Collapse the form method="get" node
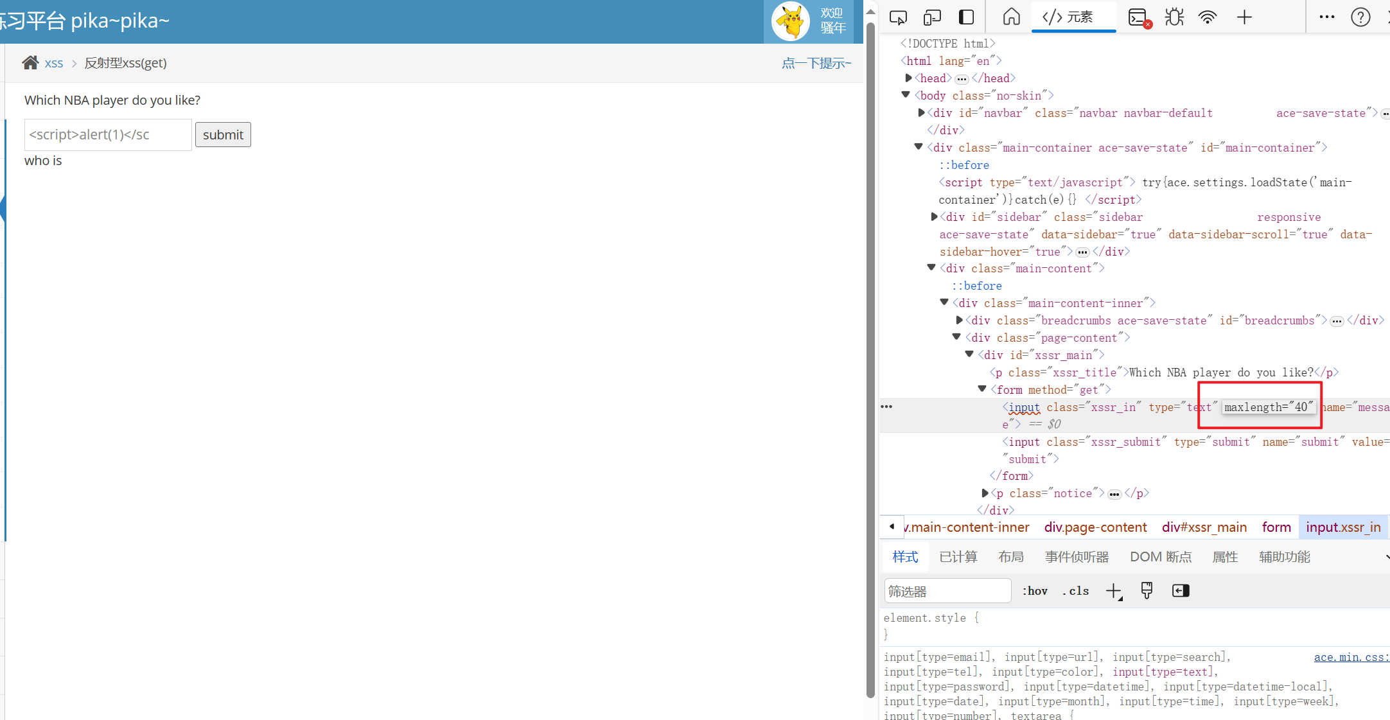Viewport: 1390px width, 720px height. (982, 389)
